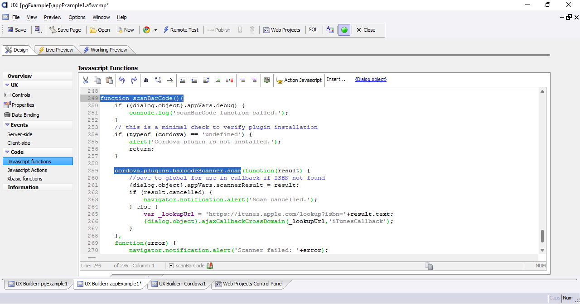Screen dimensions: 580x304
Task: Toggle the green circle button in toolbar
Action: coord(344,30)
